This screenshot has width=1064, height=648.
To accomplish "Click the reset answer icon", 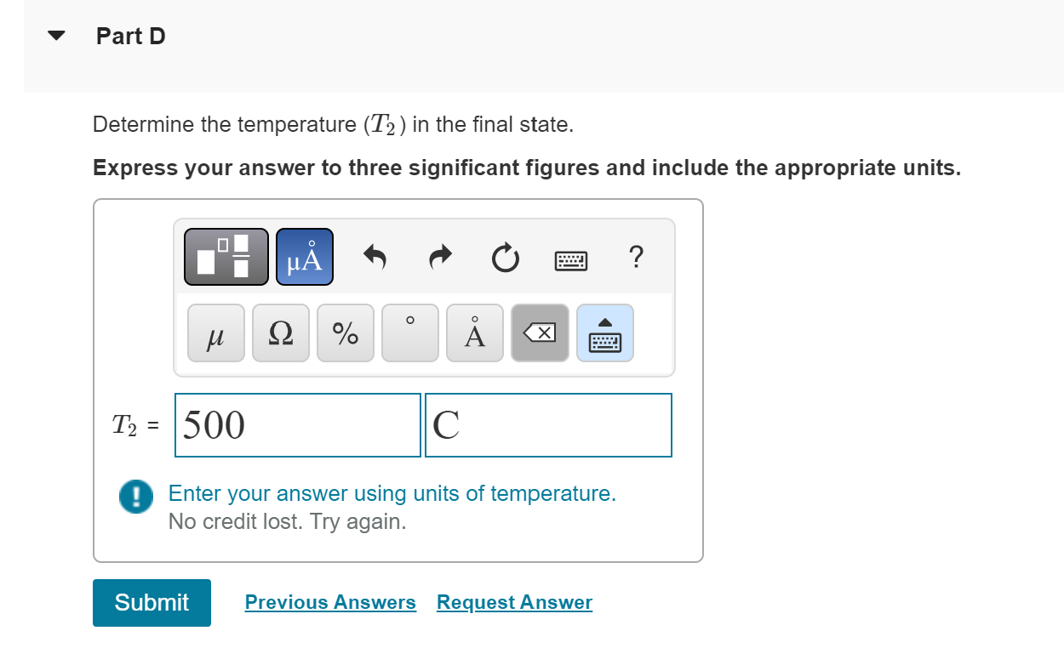I will tap(505, 259).
